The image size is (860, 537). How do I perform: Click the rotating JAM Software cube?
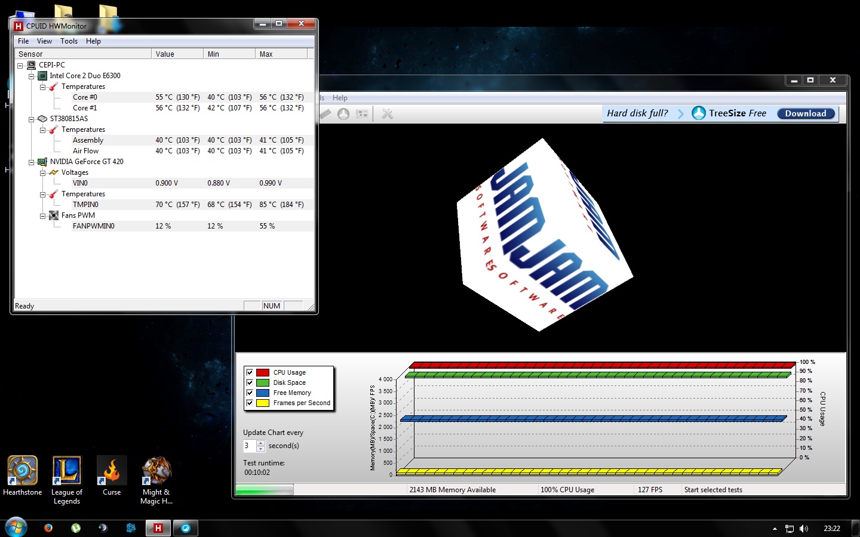[544, 234]
